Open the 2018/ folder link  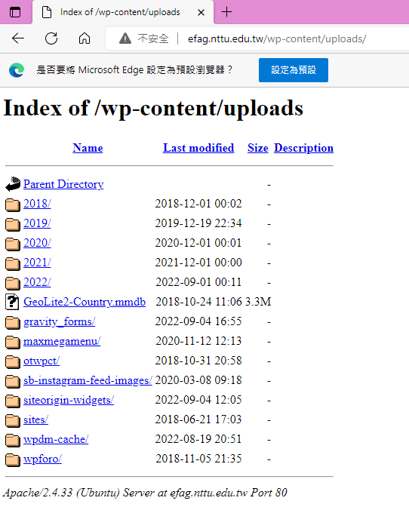(x=37, y=204)
